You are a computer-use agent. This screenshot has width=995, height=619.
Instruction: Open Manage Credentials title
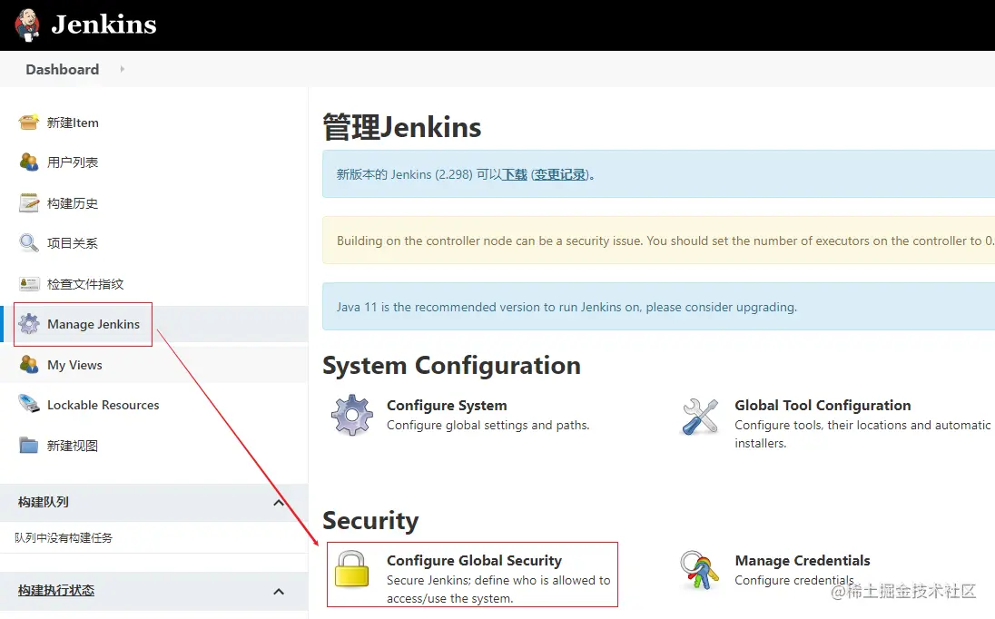(803, 561)
